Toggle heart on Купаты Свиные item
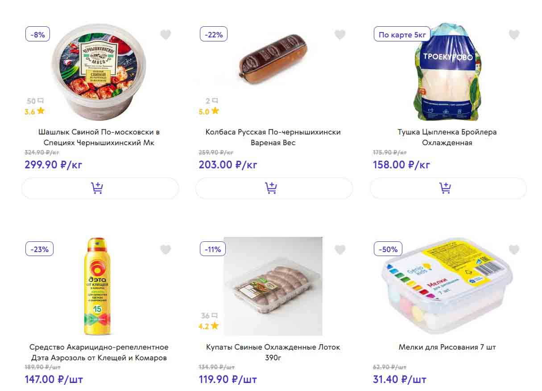 pos(340,249)
